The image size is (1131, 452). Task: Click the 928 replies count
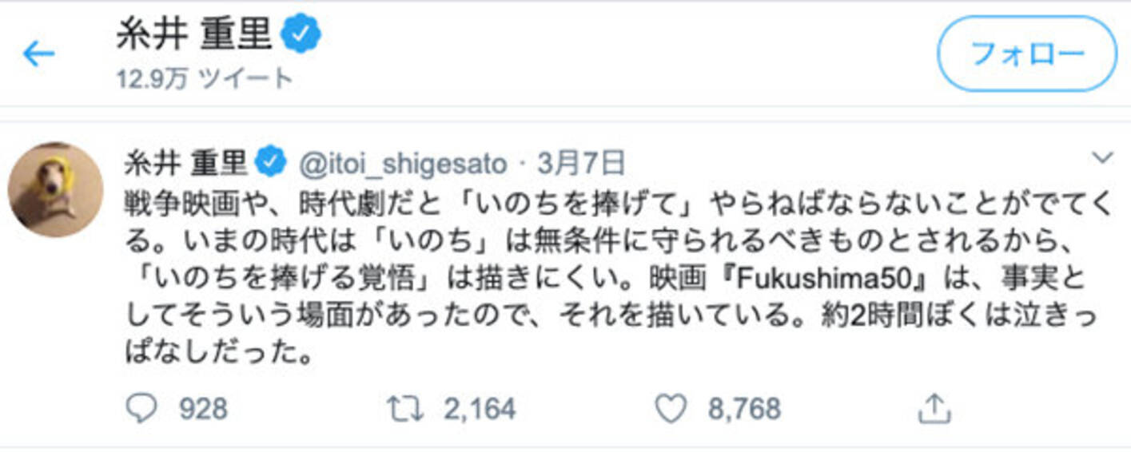202,410
